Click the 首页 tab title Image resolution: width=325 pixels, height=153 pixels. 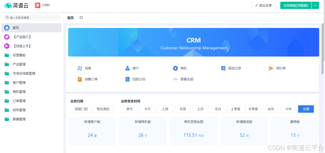tap(70, 18)
